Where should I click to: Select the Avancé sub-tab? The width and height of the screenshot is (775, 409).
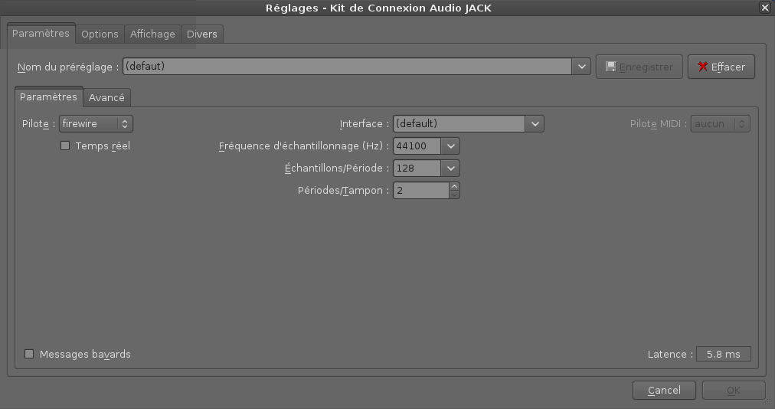(106, 97)
